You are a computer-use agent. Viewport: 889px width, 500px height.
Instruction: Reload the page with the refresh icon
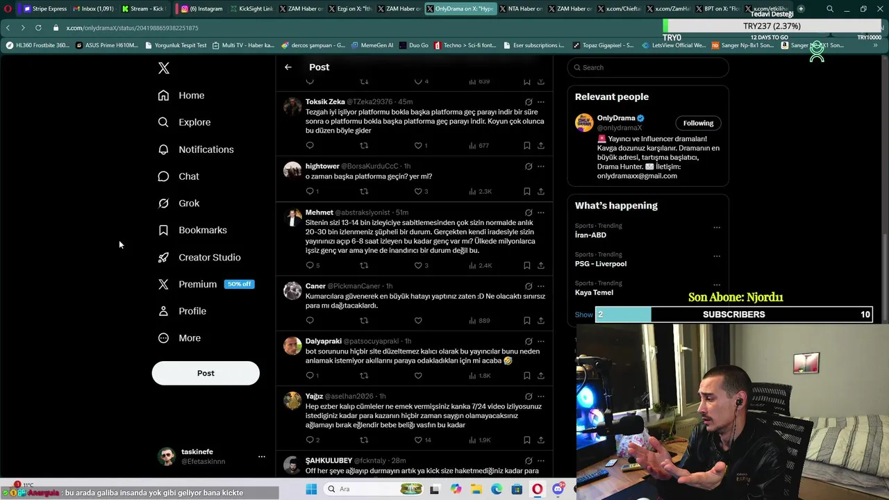[x=38, y=28]
